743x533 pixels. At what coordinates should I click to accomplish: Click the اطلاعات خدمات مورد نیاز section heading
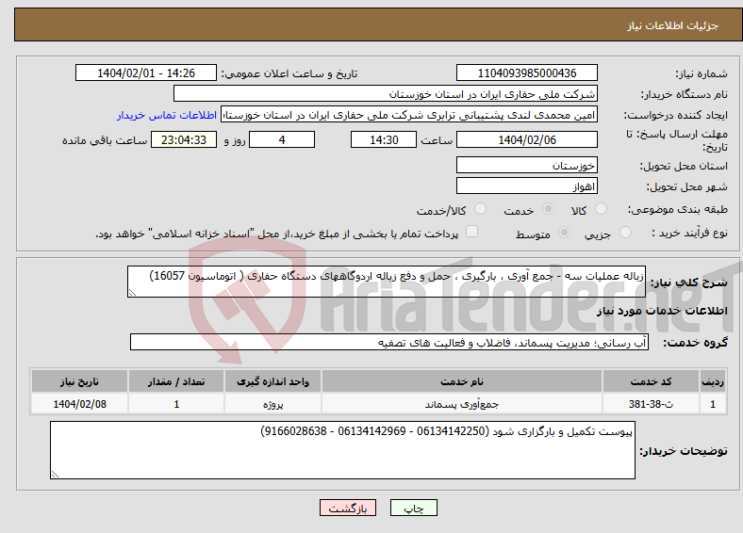pyautogui.click(x=662, y=311)
